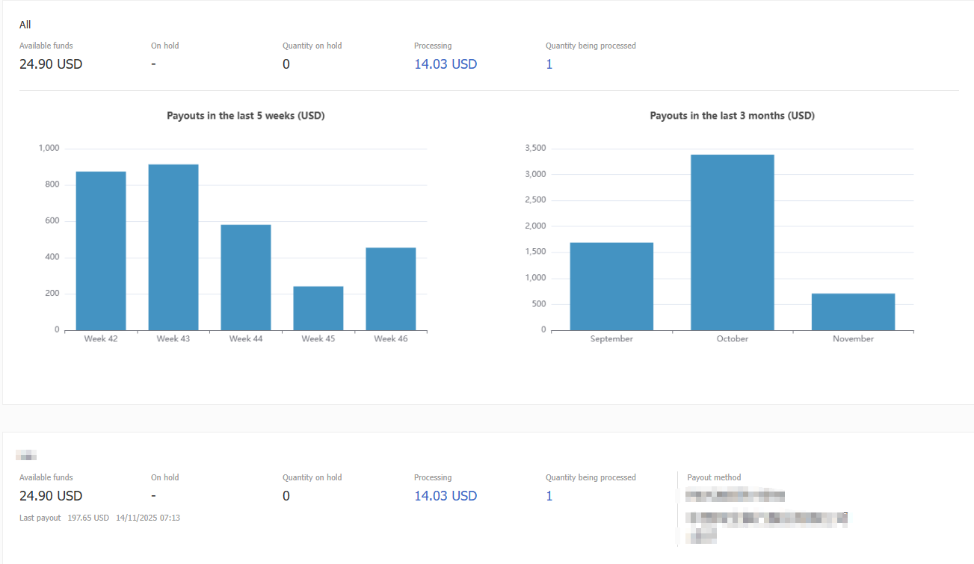Click the Week 46 payout bar
Image resolution: width=974 pixels, height=564 pixels.
tap(391, 289)
